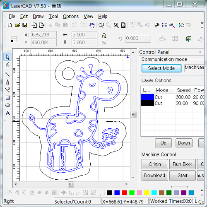Pick the red palette color

pyautogui.click(x=124, y=193)
